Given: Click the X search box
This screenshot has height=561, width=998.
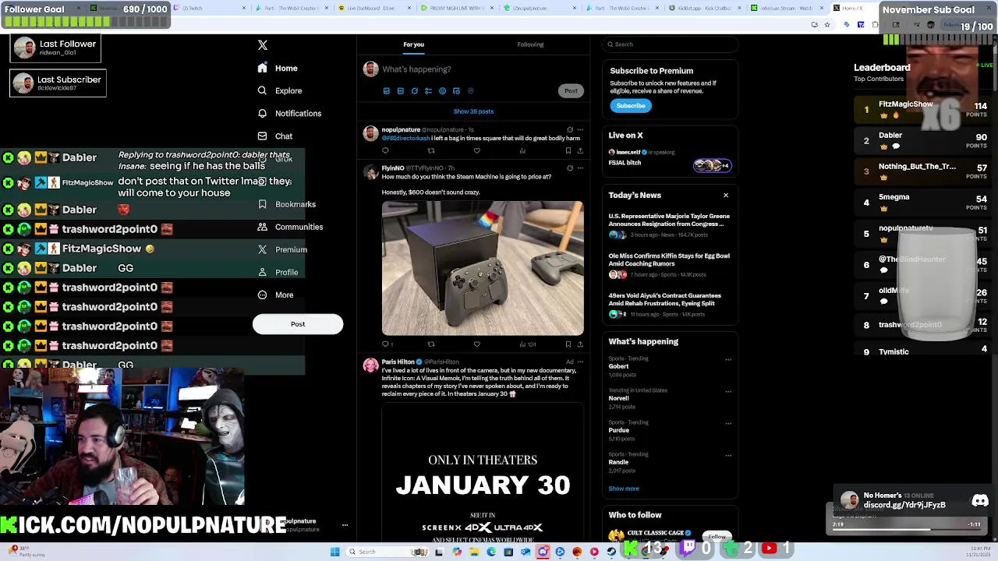Looking at the screenshot, I should tap(669, 44).
